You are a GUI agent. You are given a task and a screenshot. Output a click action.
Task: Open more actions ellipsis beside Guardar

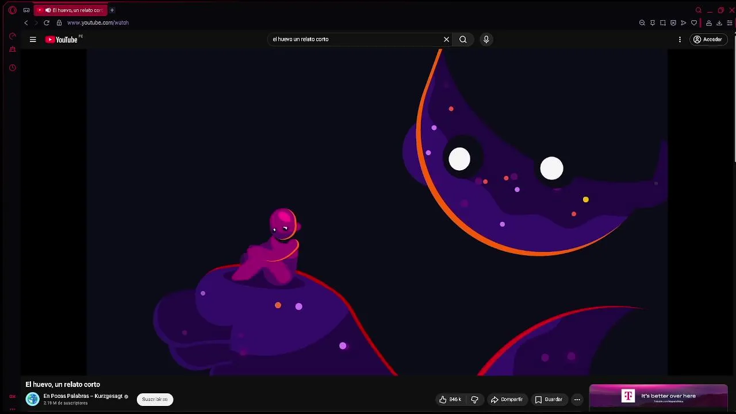point(577,400)
